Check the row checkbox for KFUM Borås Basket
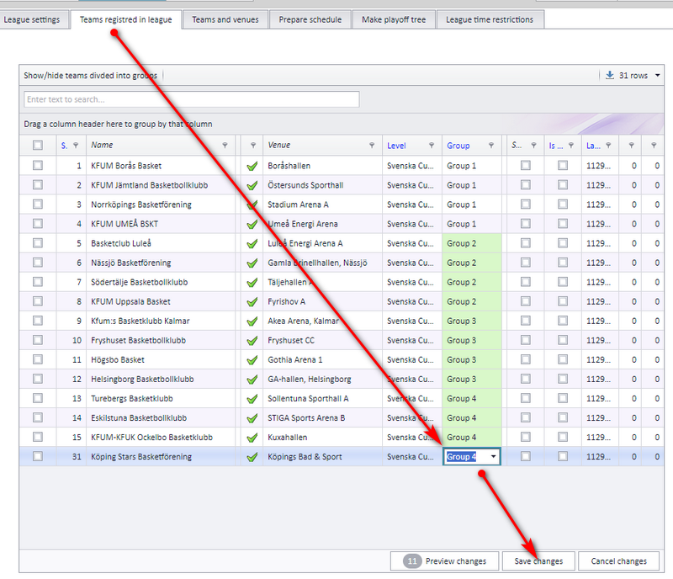This screenshot has width=673, height=579. point(38,165)
